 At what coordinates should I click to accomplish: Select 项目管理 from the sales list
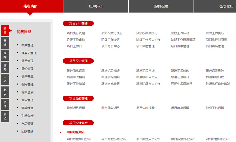click(x=27, y=61)
